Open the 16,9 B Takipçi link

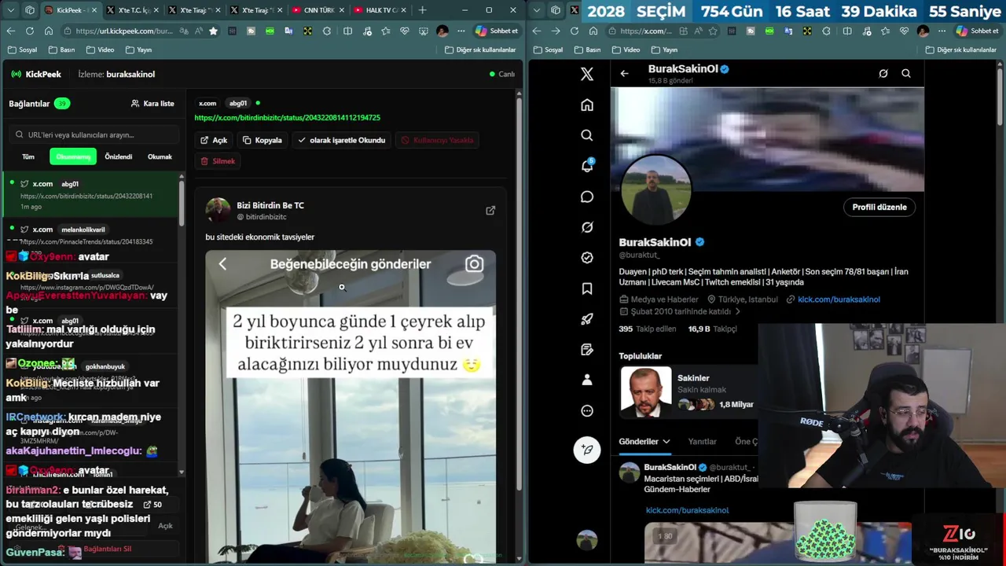[x=712, y=329]
